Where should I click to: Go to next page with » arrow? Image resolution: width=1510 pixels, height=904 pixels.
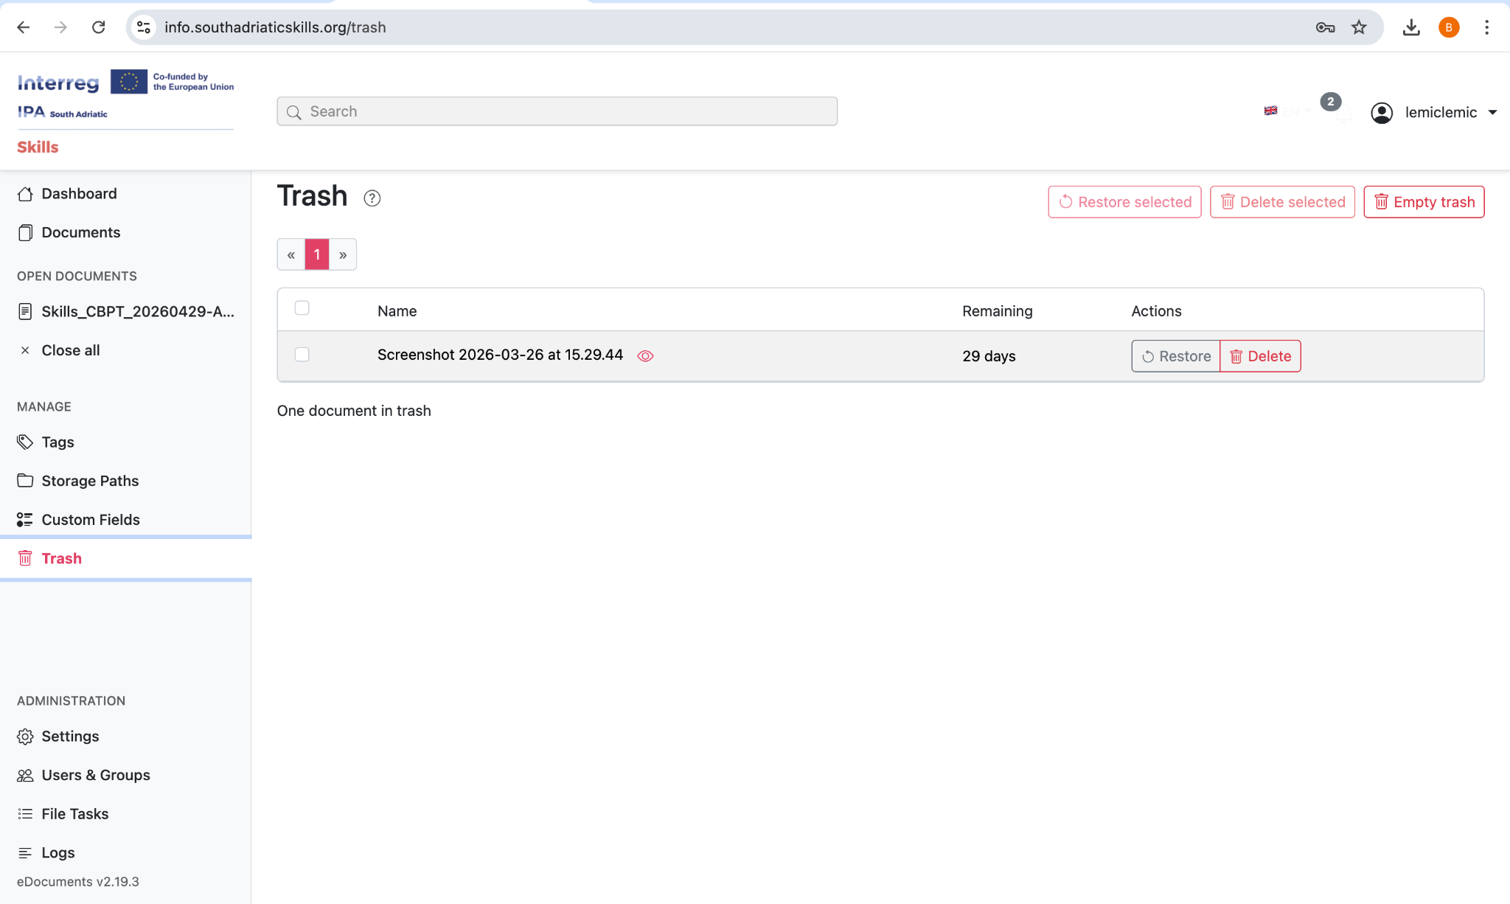(x=343, y=254)
